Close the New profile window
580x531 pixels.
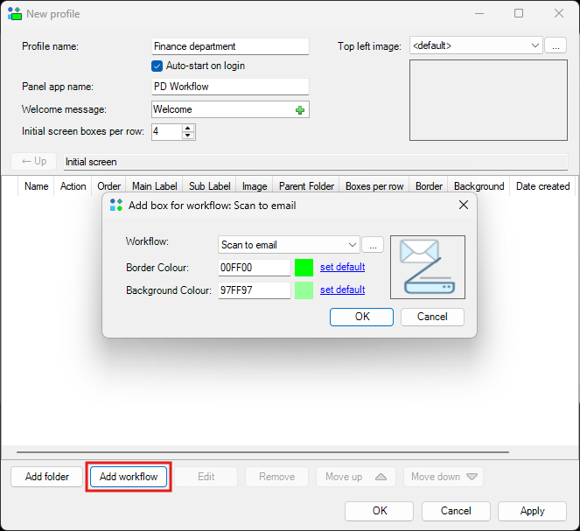[558, 14]
